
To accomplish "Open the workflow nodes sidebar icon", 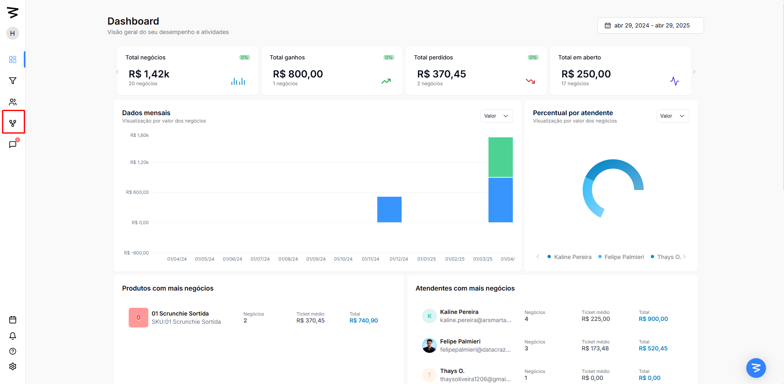I will [13, 123].
